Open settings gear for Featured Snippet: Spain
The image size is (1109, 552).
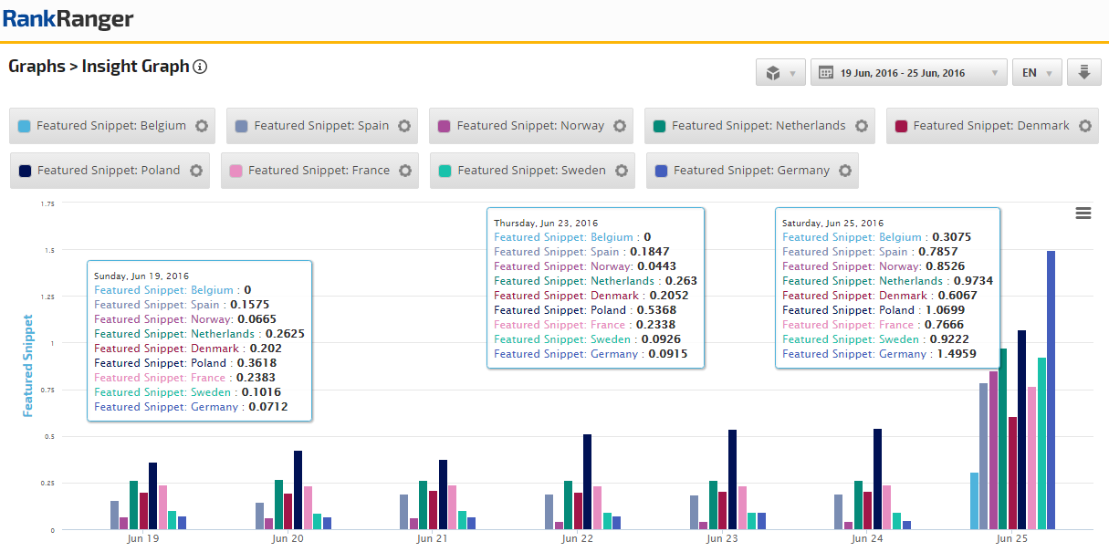(x=404, y=126)
